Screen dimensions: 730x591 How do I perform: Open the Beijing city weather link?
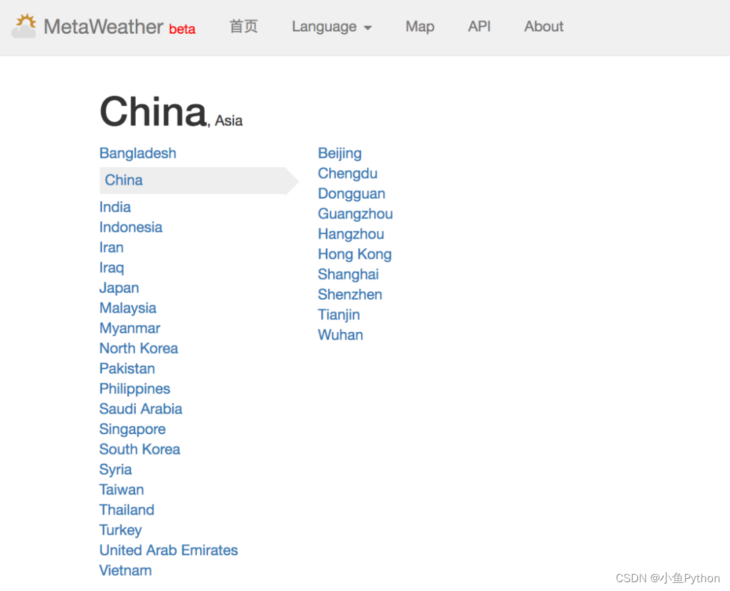click(x=340, y=153)
